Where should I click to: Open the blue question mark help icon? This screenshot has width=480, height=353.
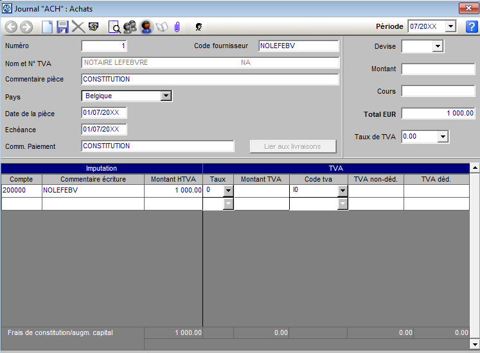[x=471, y=26]
